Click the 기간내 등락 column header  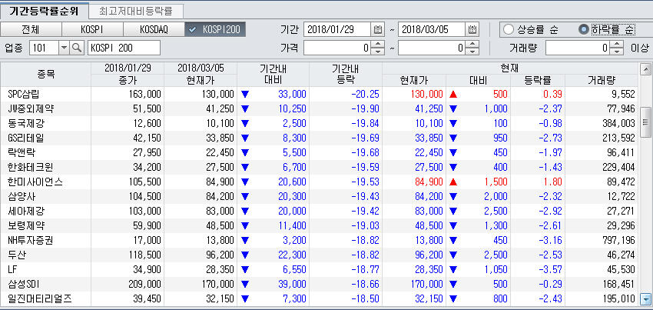tap(345, 75)
